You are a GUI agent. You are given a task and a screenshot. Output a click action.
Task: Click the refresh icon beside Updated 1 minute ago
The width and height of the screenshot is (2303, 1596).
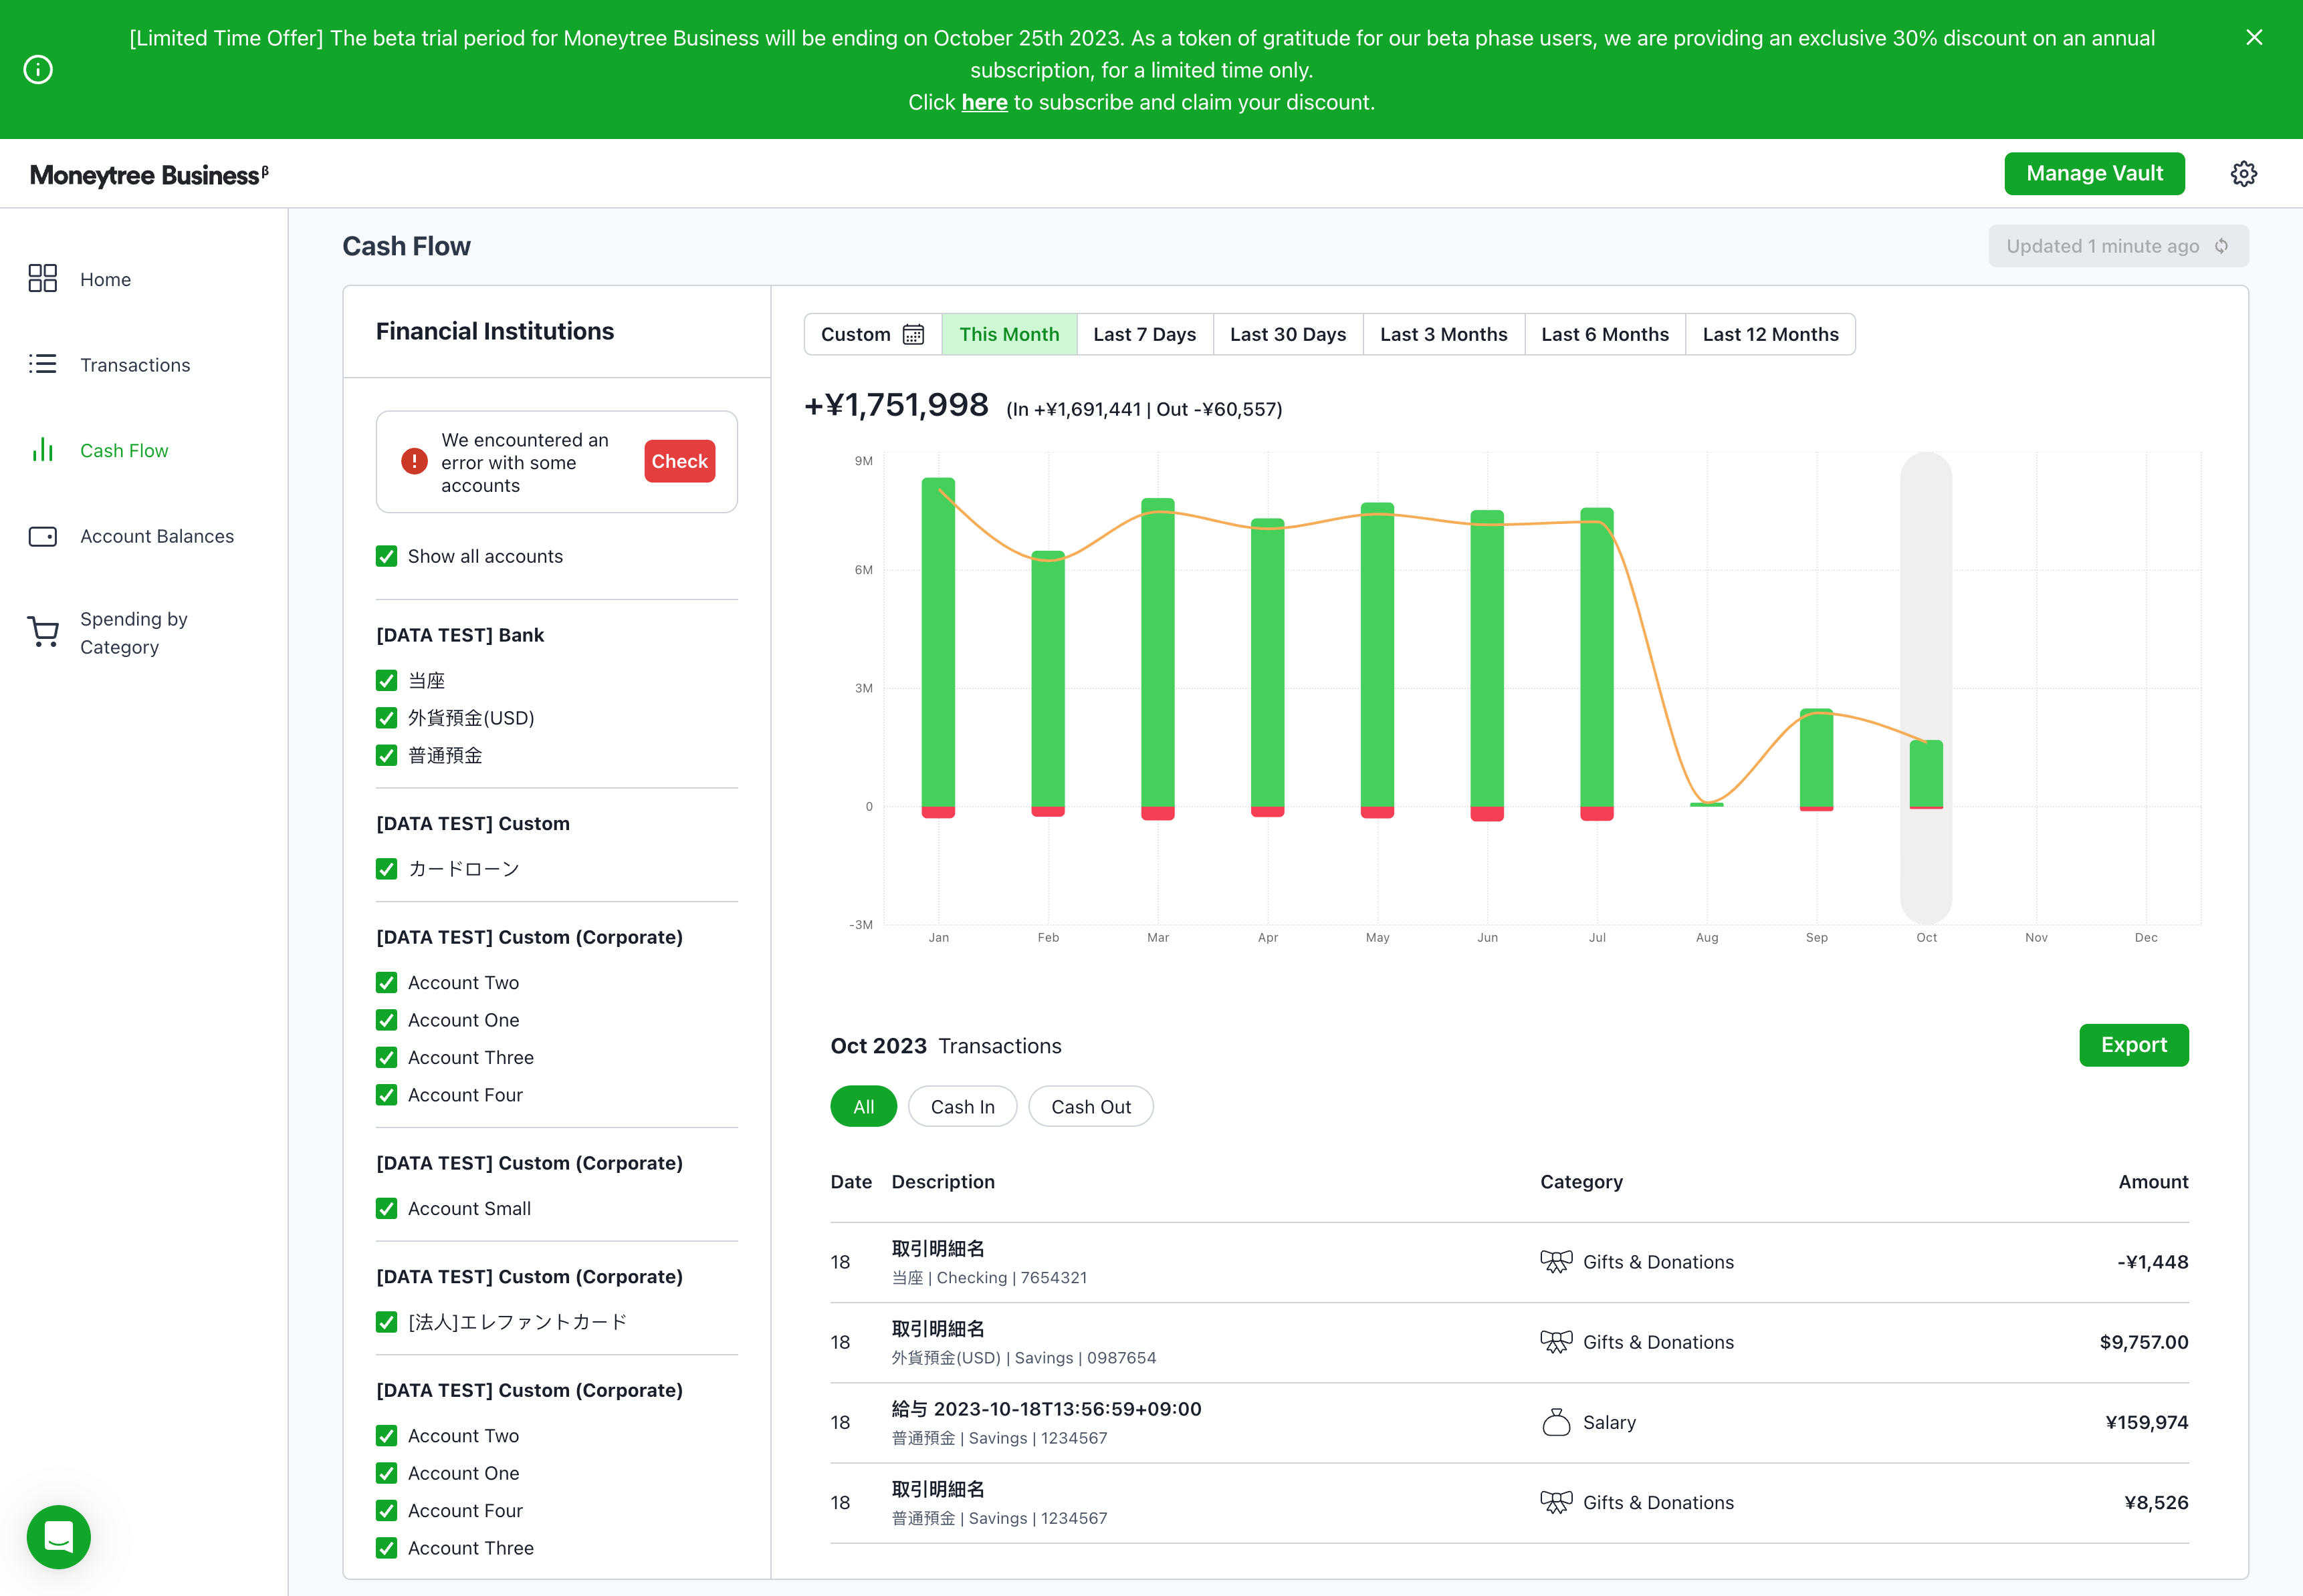(x=2221, y=246)
